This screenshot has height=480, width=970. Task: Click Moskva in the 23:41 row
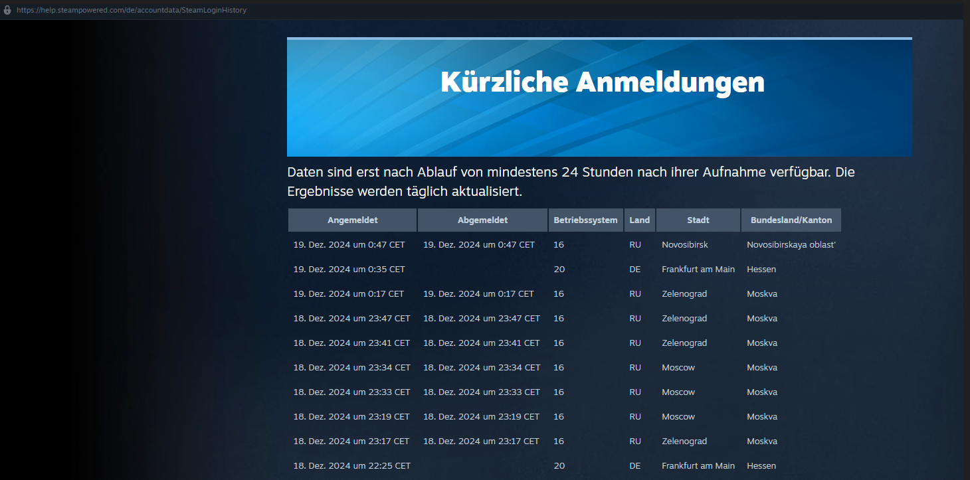(x=762, y=343)
